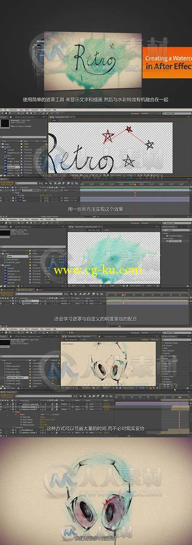The width and height of the screenshot is (192, 545).
Task: Open Composition menu in the Retro-text window
Action: [x=13, y=110]
